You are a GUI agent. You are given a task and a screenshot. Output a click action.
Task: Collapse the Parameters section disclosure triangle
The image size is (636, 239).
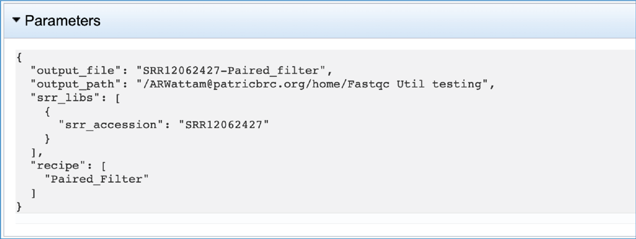(x=16, y=20)
